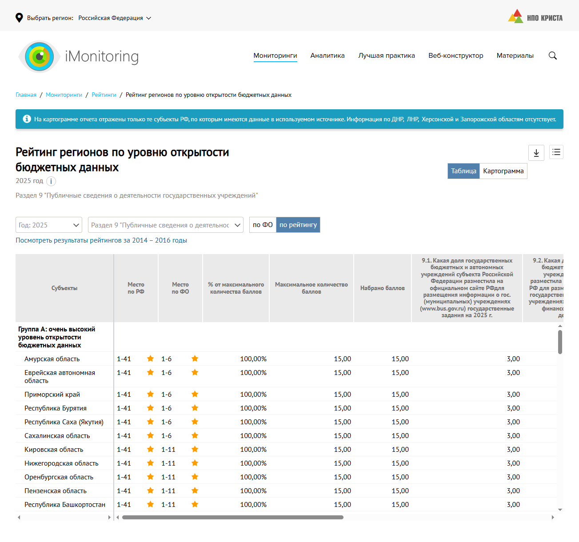Click the location pin icon
Screen dimensions: 579x542
pyautogui.click(x=19, y=18)
